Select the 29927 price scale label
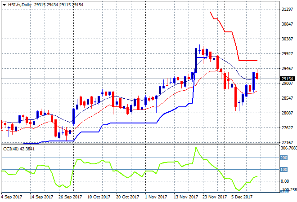Viewport: 297px width, 202px height. click(x=287, y=54)
